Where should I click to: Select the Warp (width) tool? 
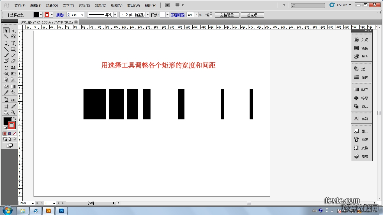(6, 74)
